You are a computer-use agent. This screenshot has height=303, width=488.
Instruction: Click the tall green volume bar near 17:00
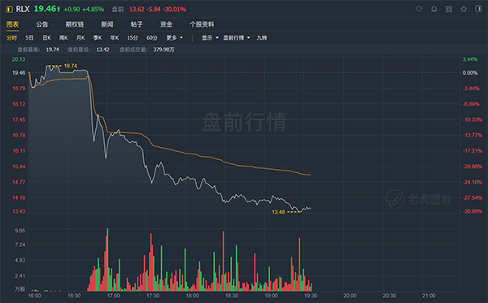(x=107, y=260)
